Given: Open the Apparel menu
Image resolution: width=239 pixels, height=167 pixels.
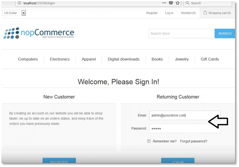Looking at the screenshot, I should coord(89,59).
